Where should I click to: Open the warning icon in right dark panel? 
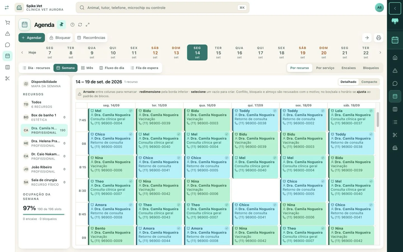(395, 71)
